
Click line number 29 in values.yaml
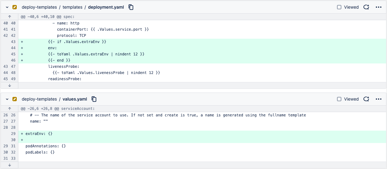pyautogui.click(x=13, y=134)
